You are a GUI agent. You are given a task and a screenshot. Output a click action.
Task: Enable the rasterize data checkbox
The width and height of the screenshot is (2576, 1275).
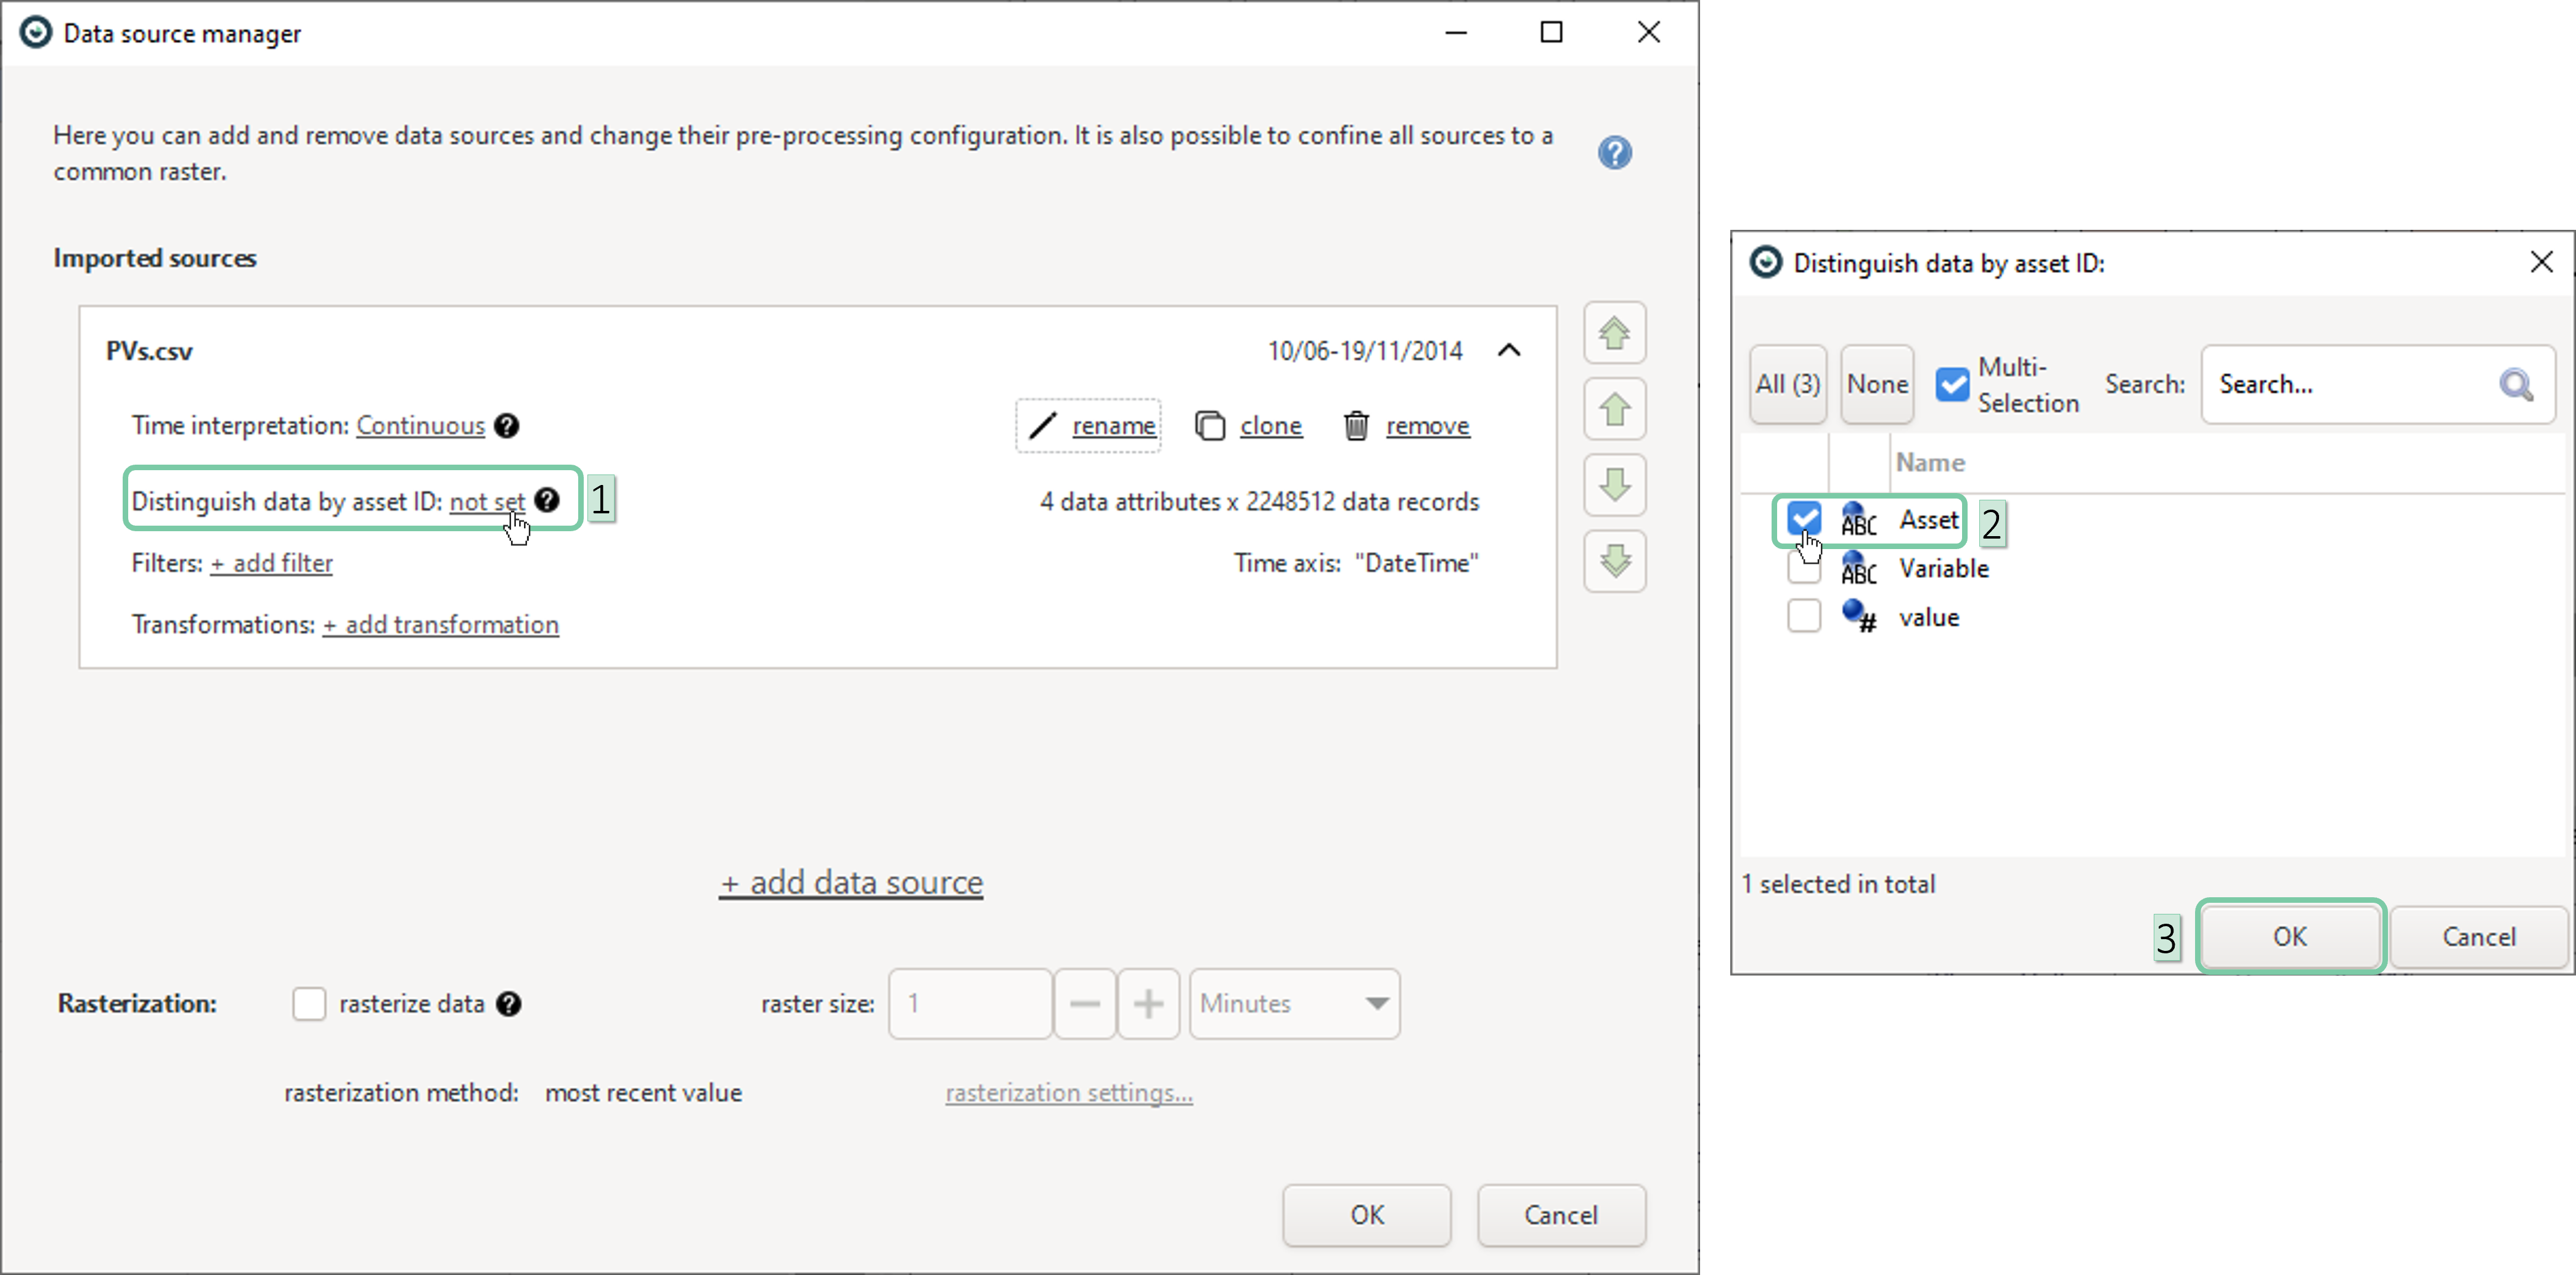[x=309, y=1004]
